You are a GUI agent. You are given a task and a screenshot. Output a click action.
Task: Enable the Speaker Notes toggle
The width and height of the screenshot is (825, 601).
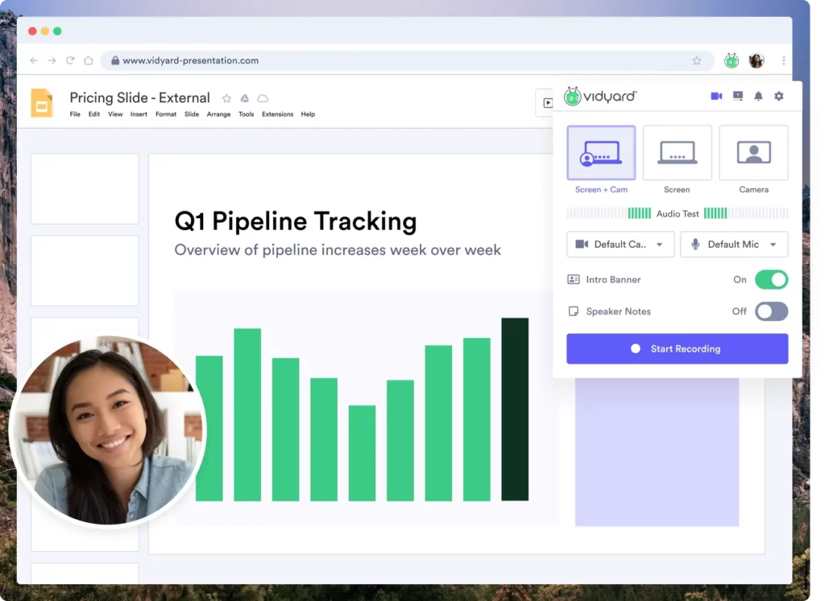771,311
